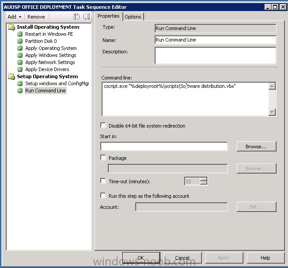
Task: Click green check icon beside Partition Disk 0
Action: (x=20, y=41)
